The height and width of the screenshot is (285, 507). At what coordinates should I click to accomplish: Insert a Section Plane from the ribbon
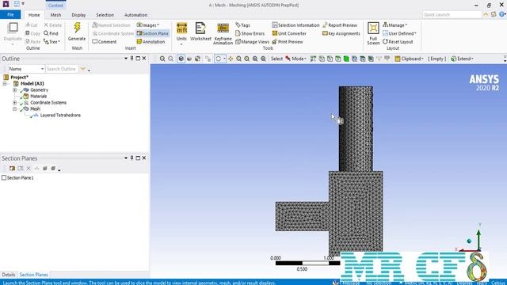pos(153,33)
